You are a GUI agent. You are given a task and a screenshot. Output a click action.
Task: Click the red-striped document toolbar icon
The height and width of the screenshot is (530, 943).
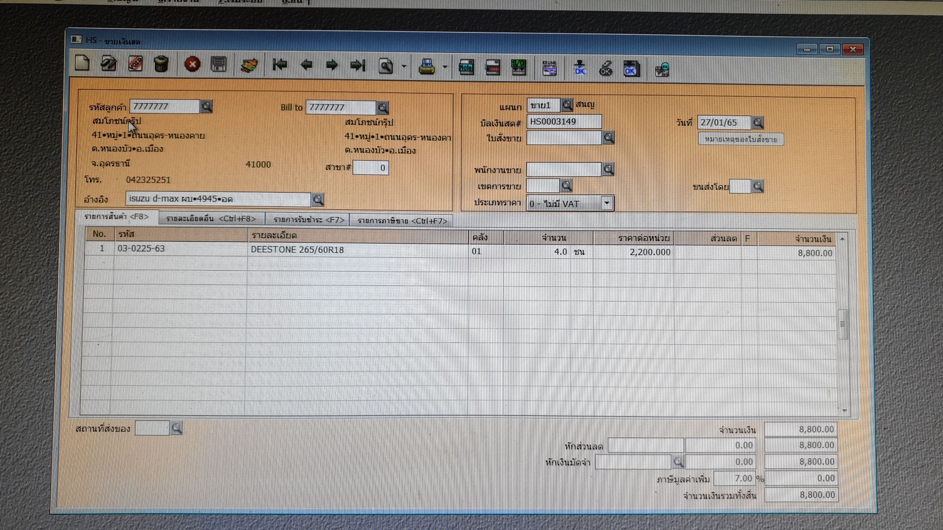pos(493,68)
